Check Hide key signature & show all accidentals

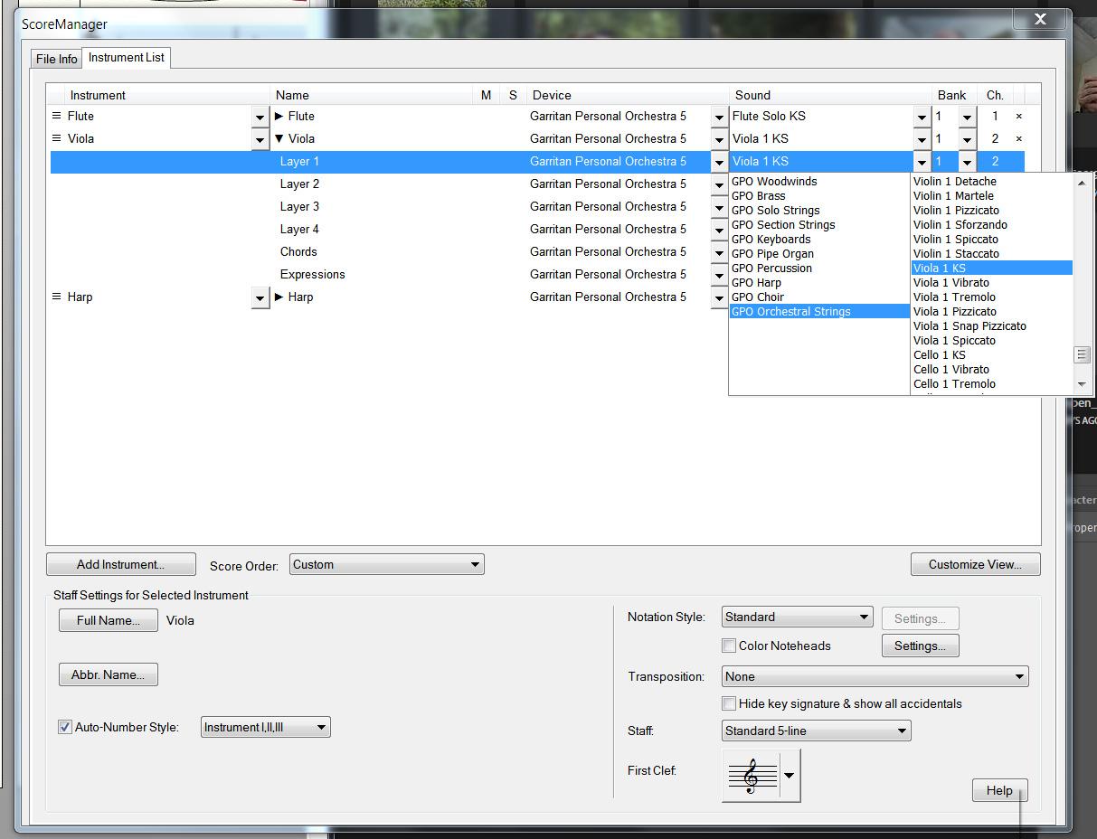pyautogui.click(x=729, y=703)
